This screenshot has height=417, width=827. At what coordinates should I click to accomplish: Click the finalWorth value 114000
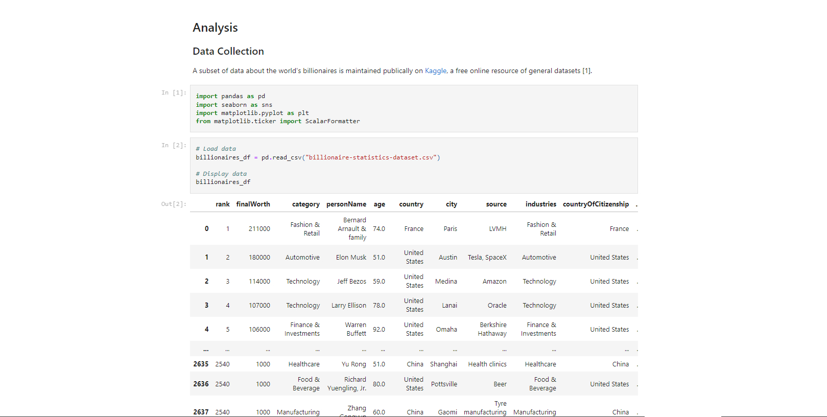(259, 282)
